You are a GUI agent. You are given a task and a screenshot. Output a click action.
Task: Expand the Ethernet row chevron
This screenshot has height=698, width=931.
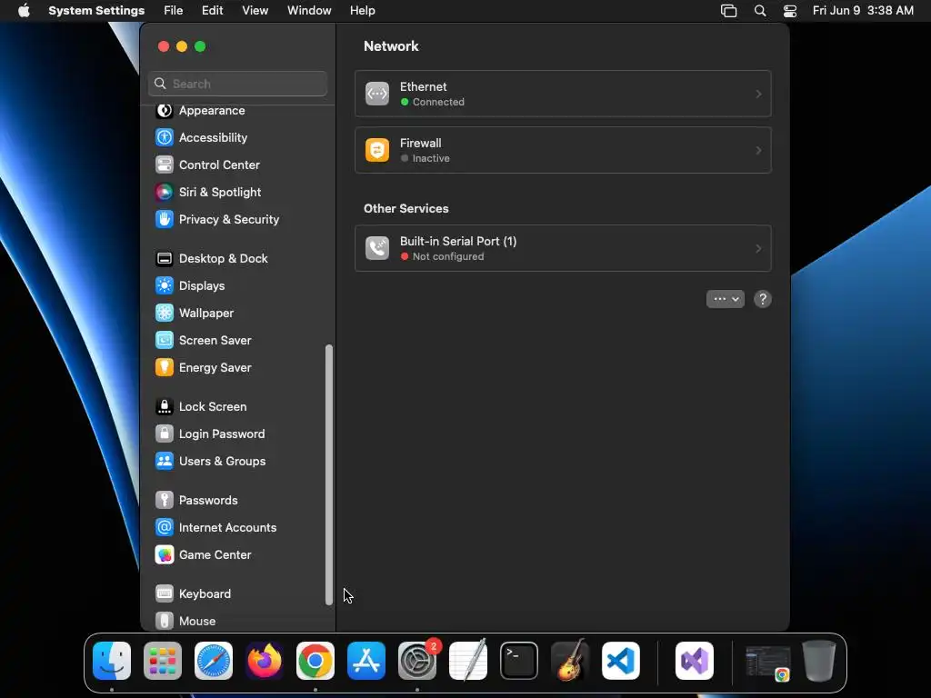758,95
